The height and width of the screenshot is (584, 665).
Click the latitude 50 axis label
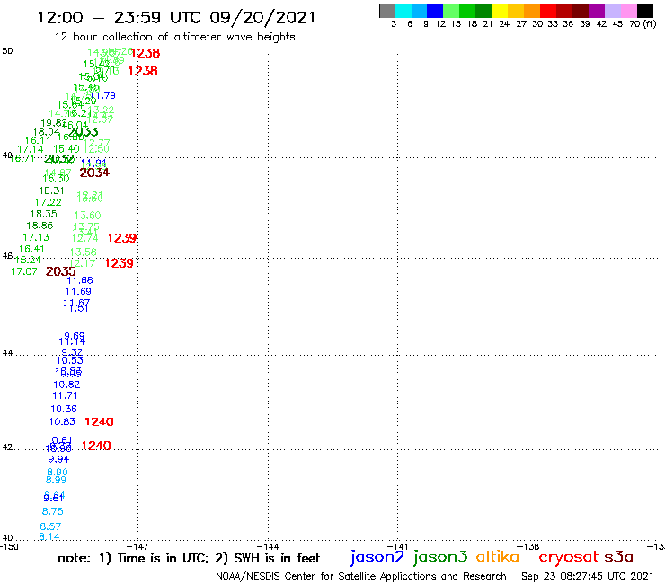click(7, 51)
